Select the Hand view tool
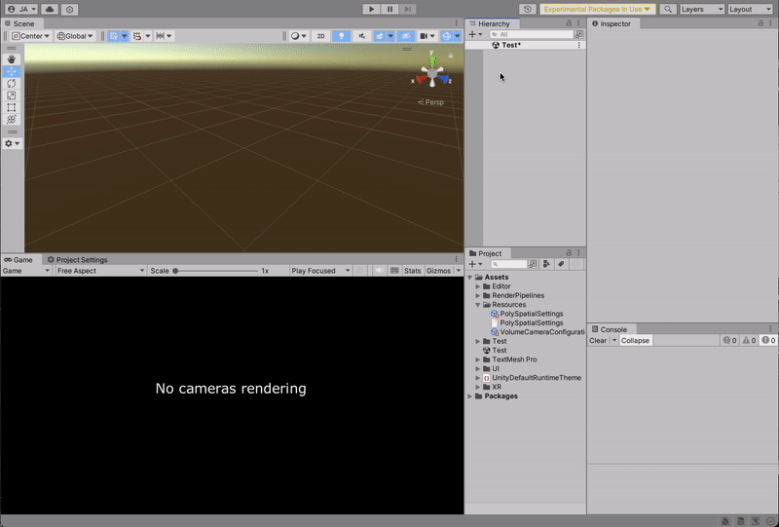Screen dimensions: 779x527 click(12, 59)
